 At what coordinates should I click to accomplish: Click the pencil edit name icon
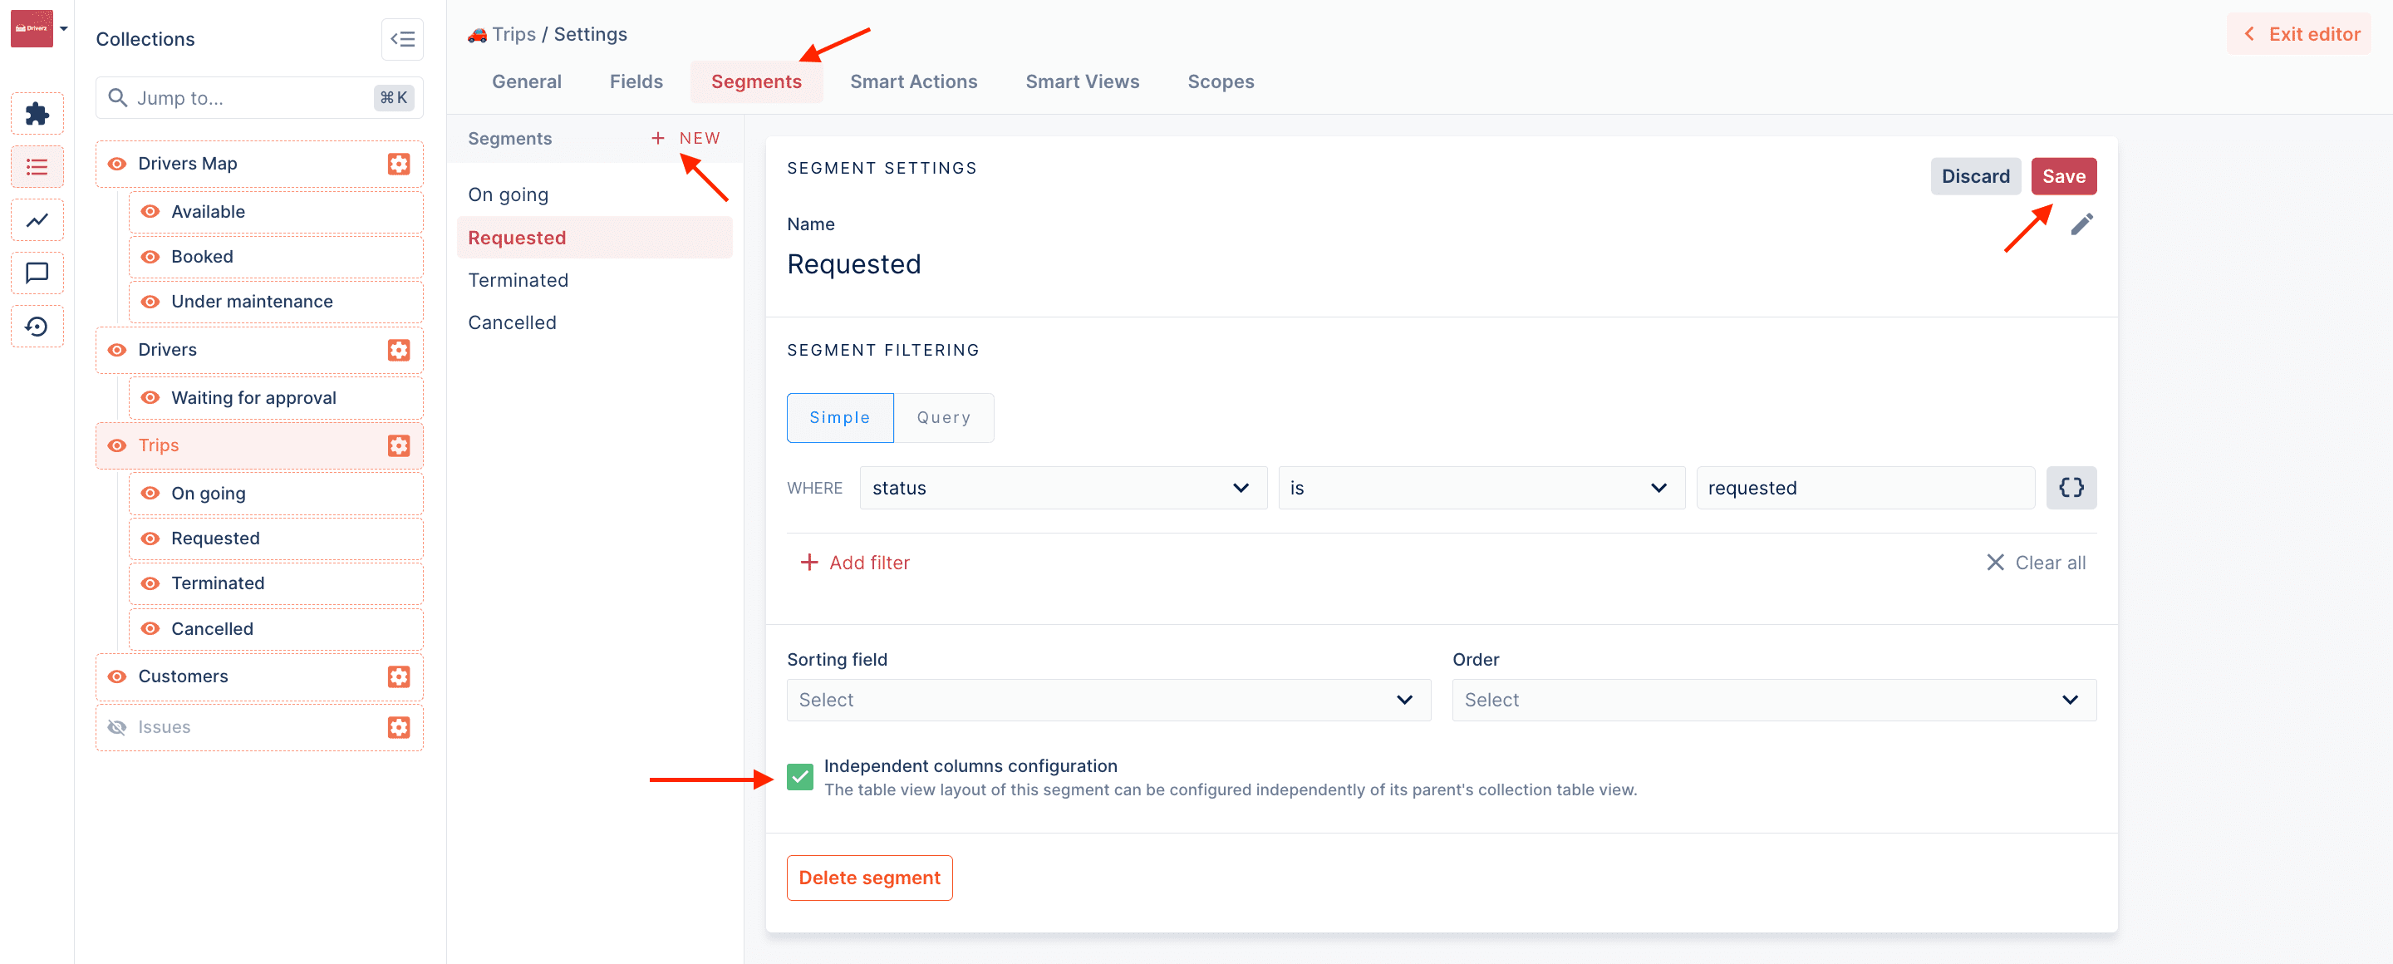[x=2081, y=224]
